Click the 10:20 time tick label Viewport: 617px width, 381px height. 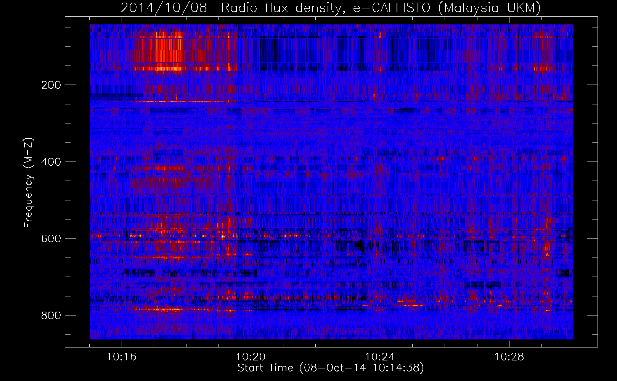(251, 357)
